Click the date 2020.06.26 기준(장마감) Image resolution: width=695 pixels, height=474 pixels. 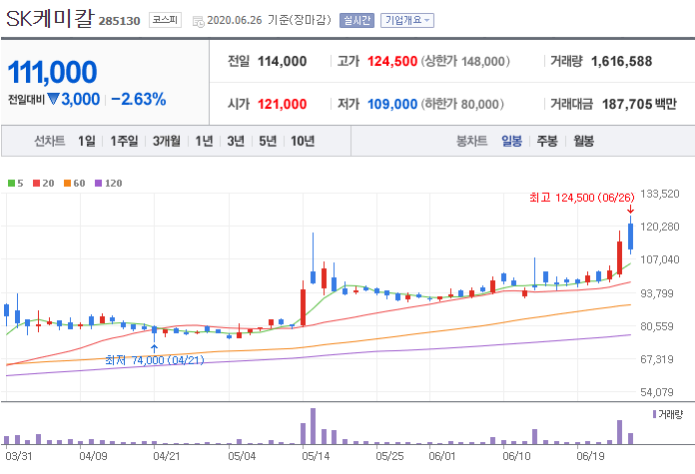point(269,20)
